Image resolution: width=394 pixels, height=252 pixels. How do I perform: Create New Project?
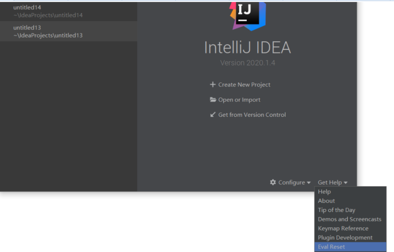pos(244,84)
